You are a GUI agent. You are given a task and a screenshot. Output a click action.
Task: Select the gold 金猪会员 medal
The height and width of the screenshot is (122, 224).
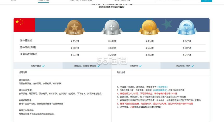coord(149,27)
